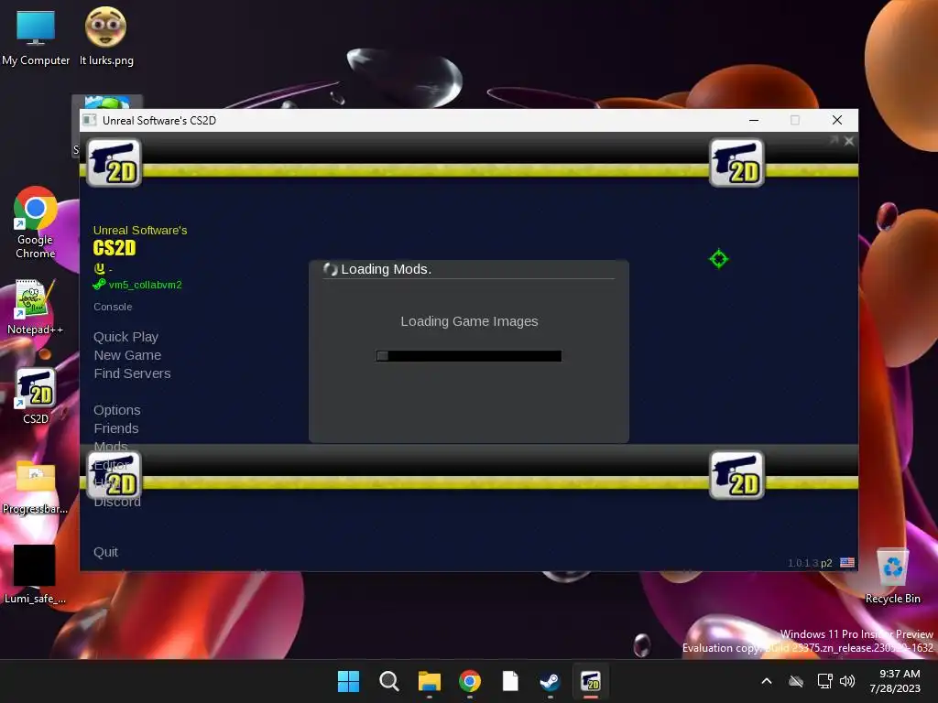Click the US flag language icon
Viewport: 938px width, 703px height.
click(847, 563)
